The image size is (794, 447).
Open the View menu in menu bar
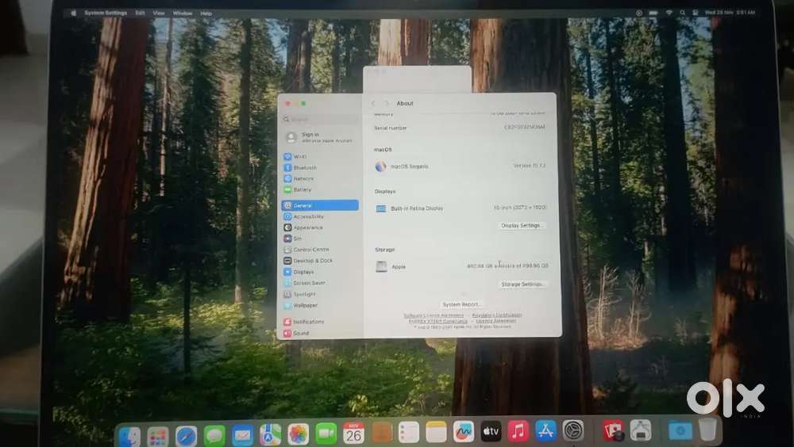click(159, 13)
